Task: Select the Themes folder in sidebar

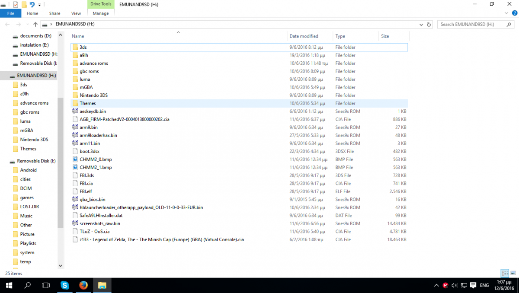Action: 28,149
